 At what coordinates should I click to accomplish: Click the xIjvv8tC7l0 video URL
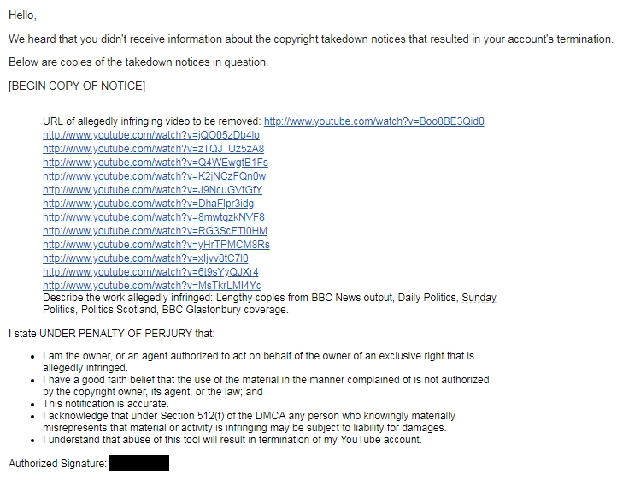pyautogui.click(x=145, y=258)
